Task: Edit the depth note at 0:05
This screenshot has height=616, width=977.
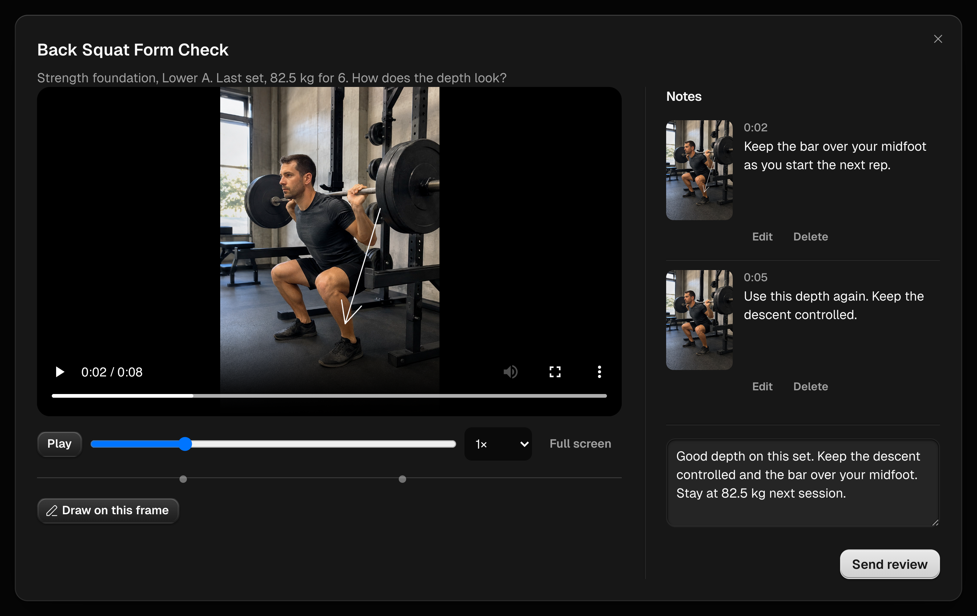Action: (x=762, y=387)
